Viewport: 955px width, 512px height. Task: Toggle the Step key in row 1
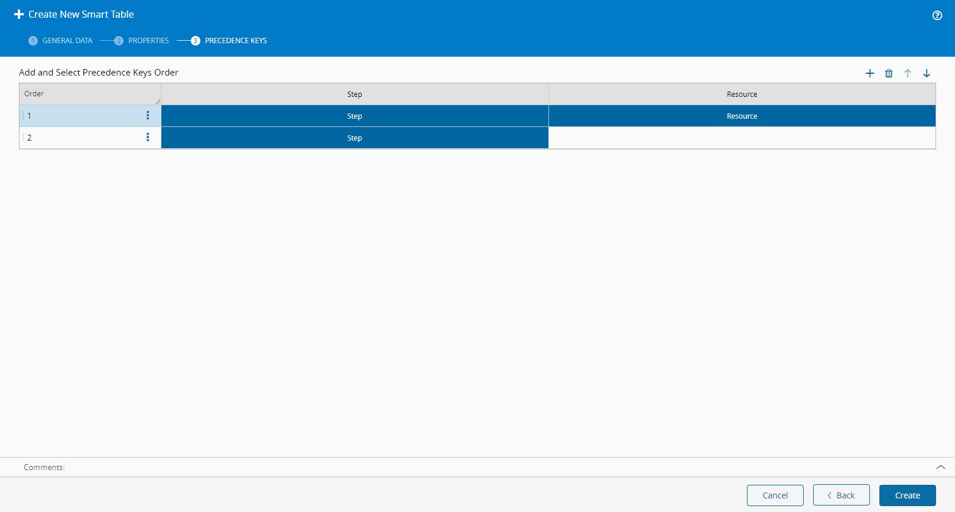355,116
